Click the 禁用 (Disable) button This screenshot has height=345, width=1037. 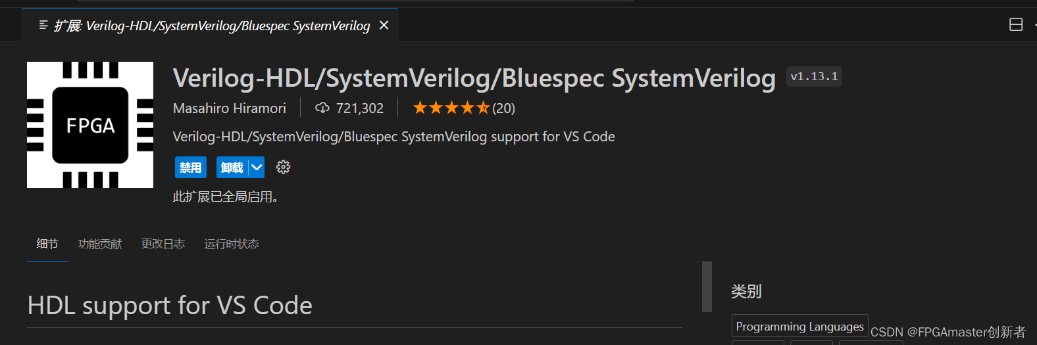191,168
